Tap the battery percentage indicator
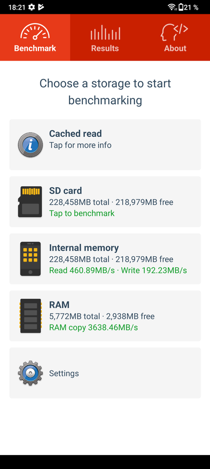This screenshot has height=469, width=210. click(x=188, y=7)
